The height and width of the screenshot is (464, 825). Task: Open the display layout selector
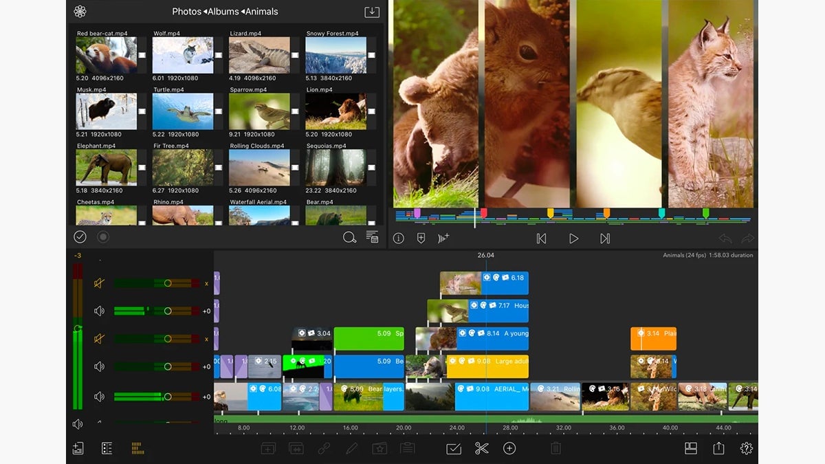[690, 448]
